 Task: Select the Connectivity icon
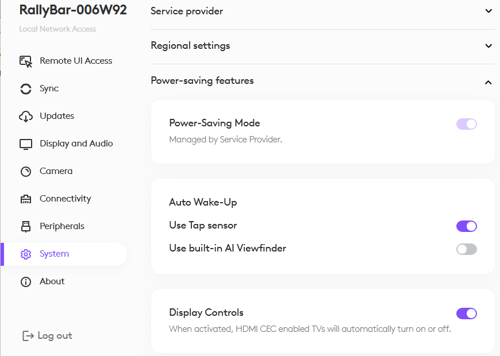point(25,198)
